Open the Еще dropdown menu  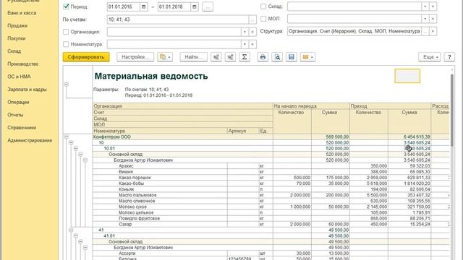click(430, 57)
